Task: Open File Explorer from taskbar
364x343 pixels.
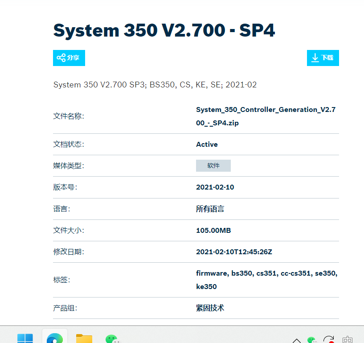Action: coord(84,339)
